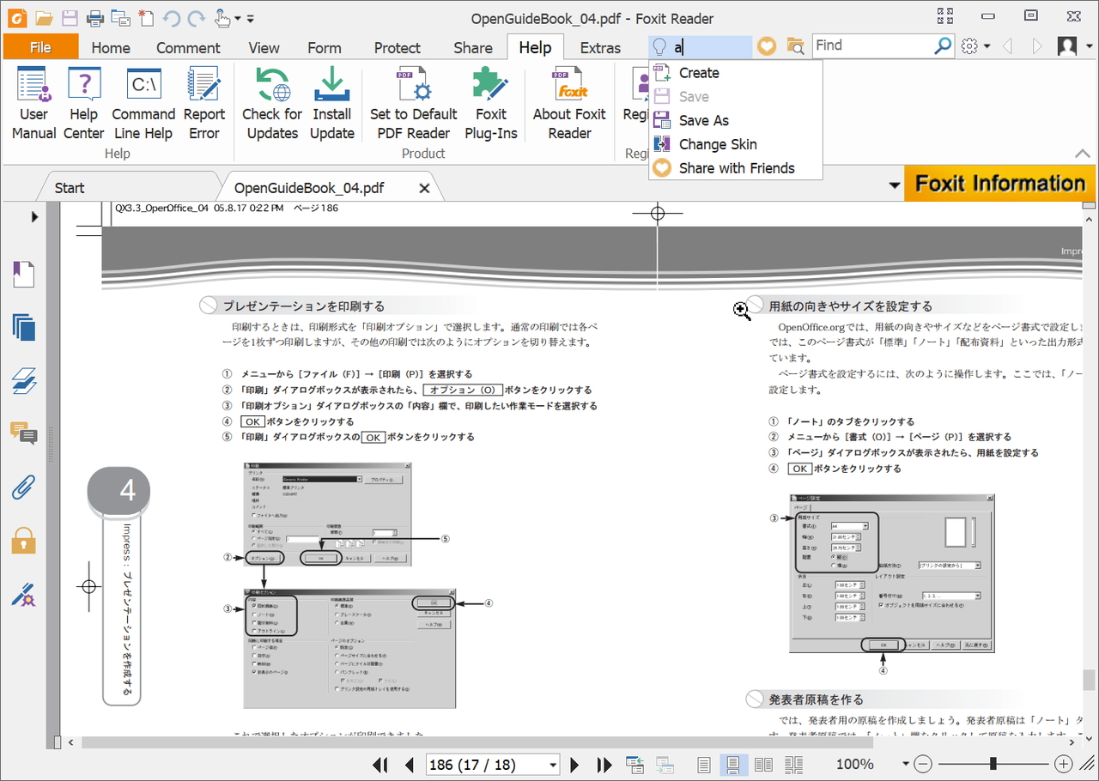Click the Open folder icon in quick access toolbar
The image size is (1099, 781).
(x=44, y=18)
